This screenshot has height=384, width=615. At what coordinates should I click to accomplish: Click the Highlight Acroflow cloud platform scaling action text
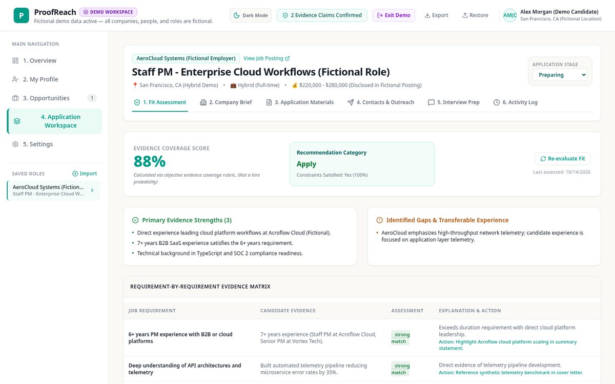click(x=507, y=345)
